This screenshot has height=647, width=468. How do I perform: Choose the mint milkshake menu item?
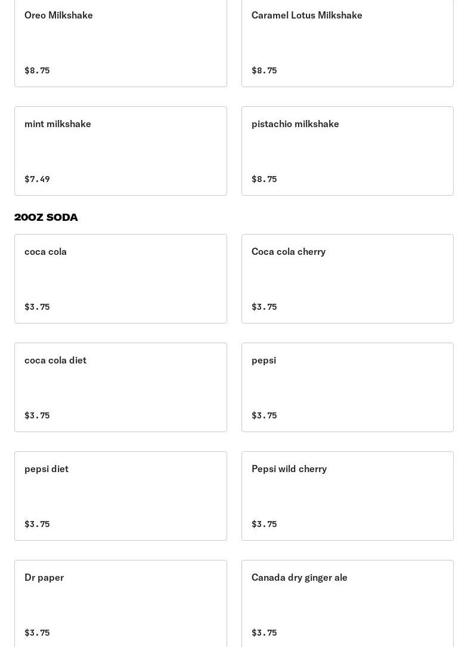[x=120, y=151]
